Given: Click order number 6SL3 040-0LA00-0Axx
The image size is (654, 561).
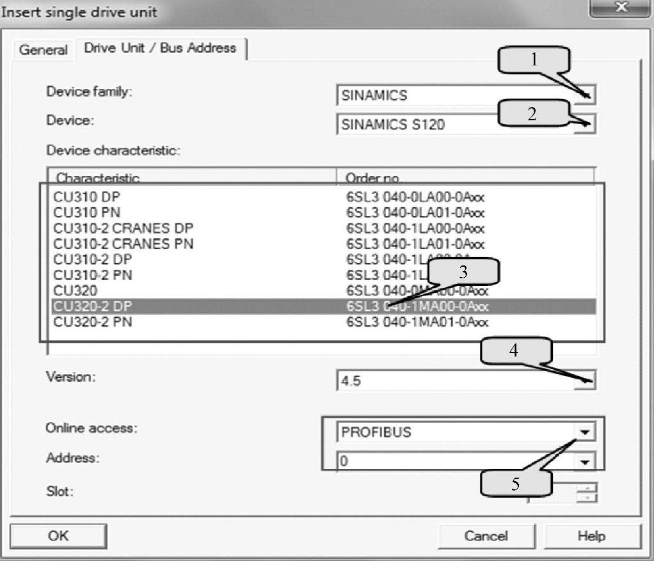Looking at the screenshot, I should coord(415,197).
